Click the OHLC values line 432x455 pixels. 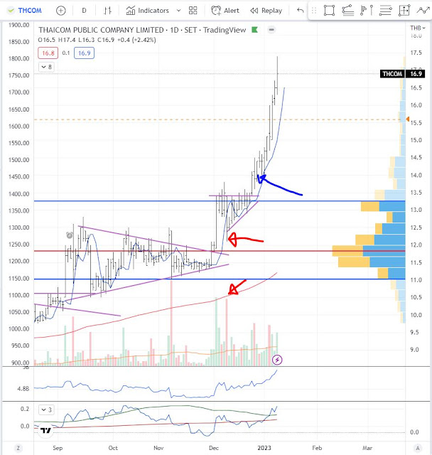pos(97,40)
